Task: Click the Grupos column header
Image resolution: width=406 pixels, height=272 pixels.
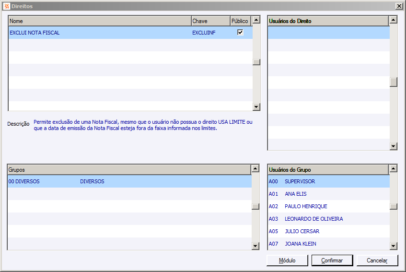Action: (x=129, y=170)
